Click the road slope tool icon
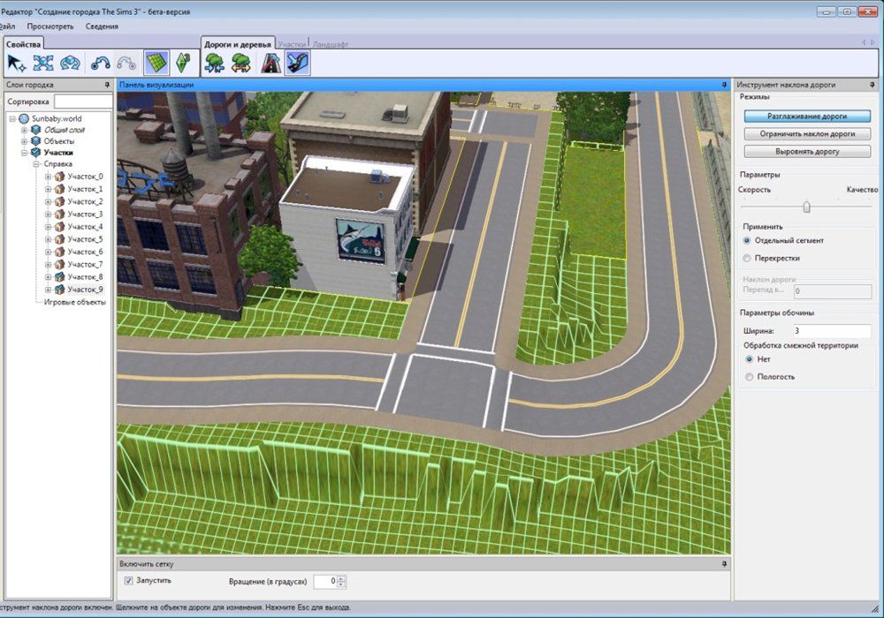This screenshot has width=884, height=618. click(298, 63)
